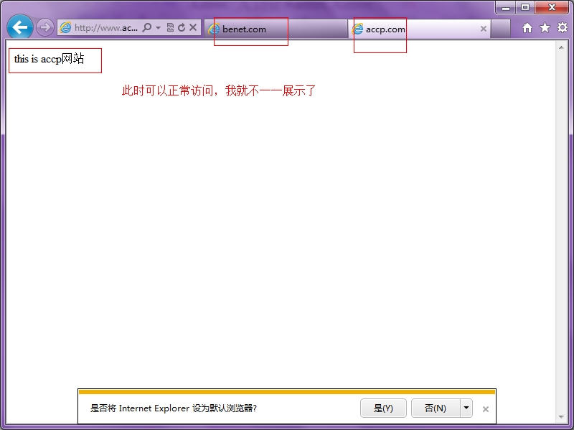Click the IE page icon in address bar
The image size is (574, 430).
pos(65,27)
